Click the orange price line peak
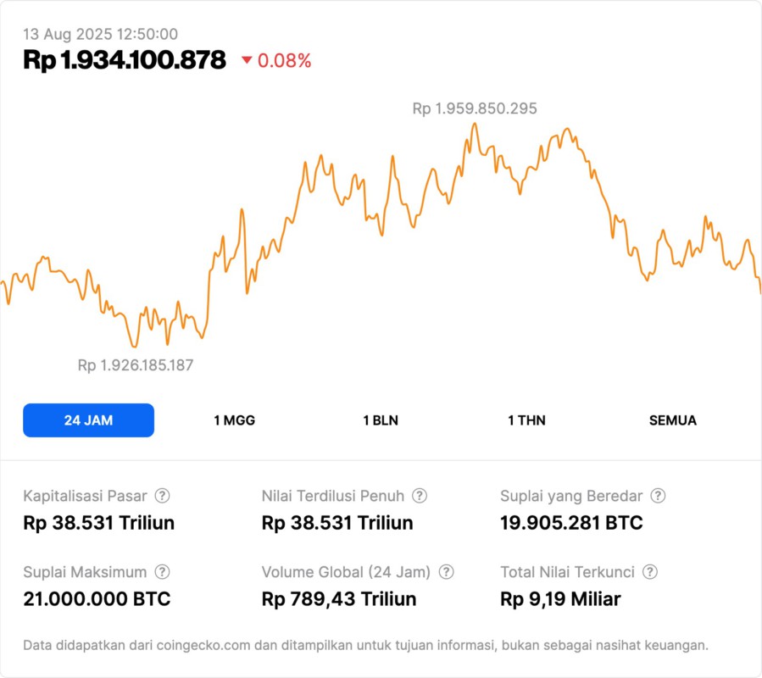The width and height of the screenshot is (762, 678). tap(475, 124)
